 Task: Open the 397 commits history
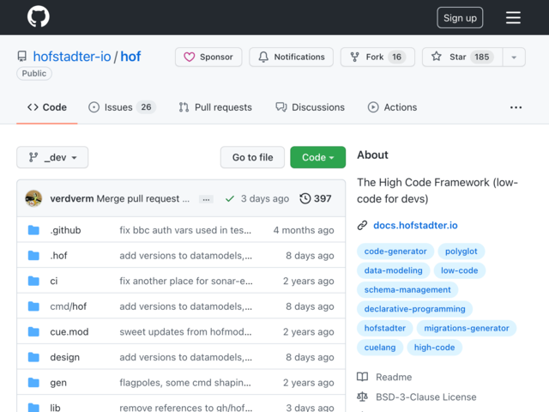pyautogui.click(x=315, y=198)
